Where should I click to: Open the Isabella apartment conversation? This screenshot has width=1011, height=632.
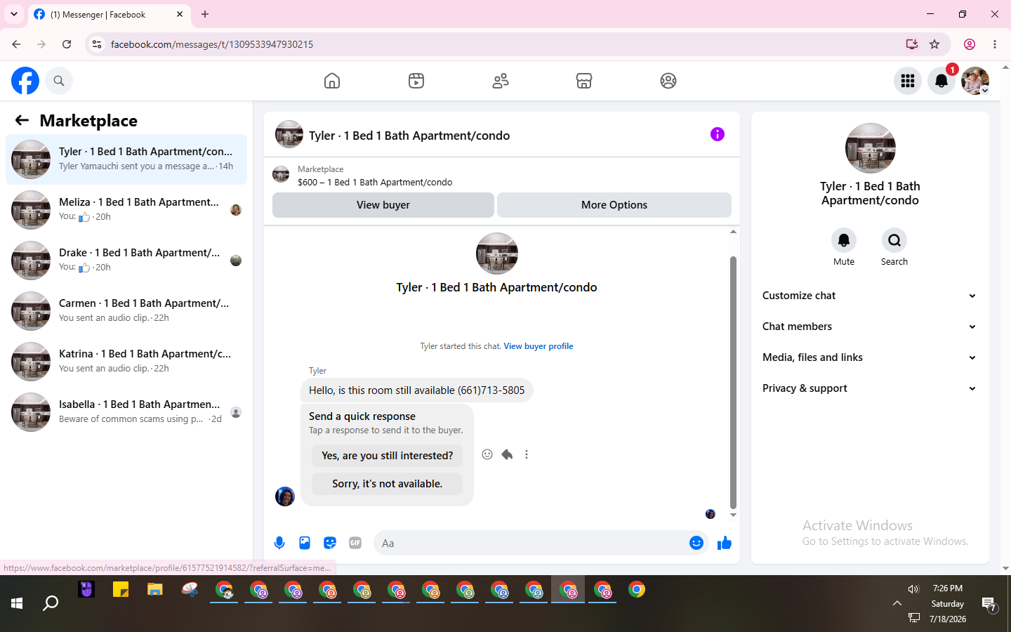tap(126, 412)
